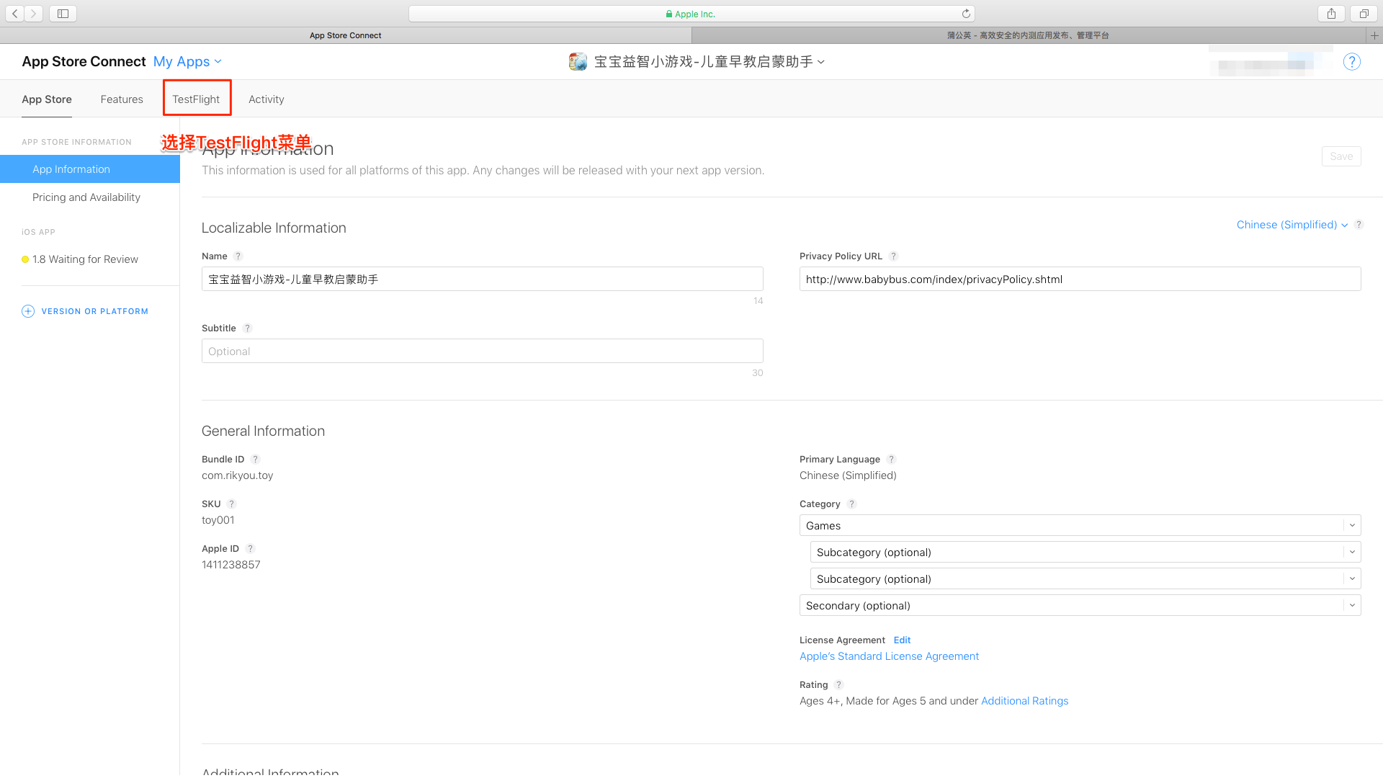Screen dimensions: 1383x778
Task: Open the Secondary (optional) category dropdown
Action: (x=1080, y=605)
